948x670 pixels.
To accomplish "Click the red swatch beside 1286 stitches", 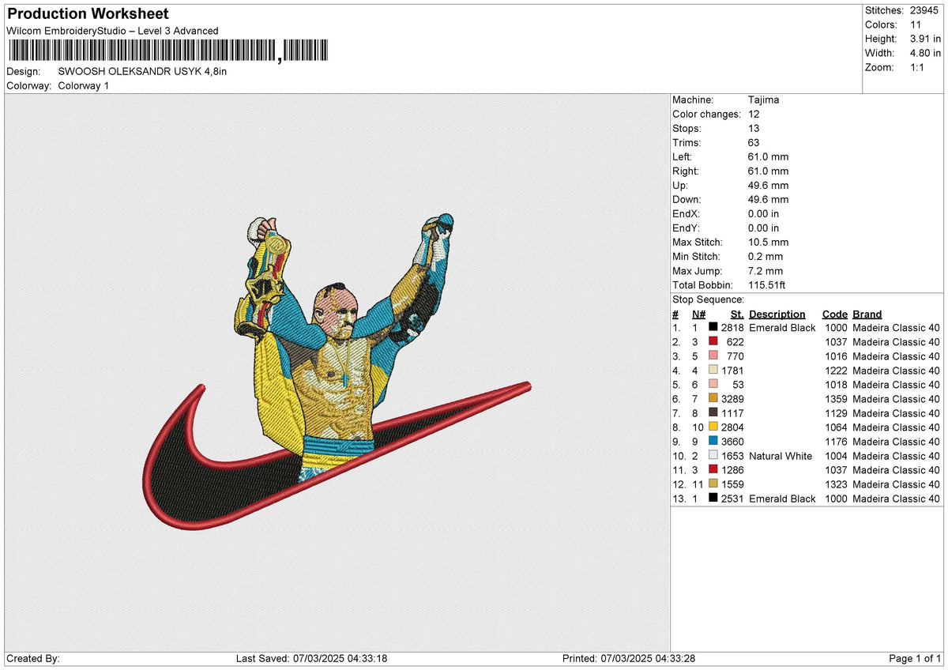I will 713,469.
